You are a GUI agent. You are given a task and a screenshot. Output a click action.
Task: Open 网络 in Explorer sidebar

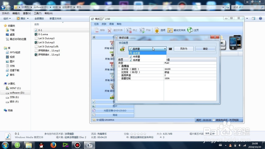(10, 111)
